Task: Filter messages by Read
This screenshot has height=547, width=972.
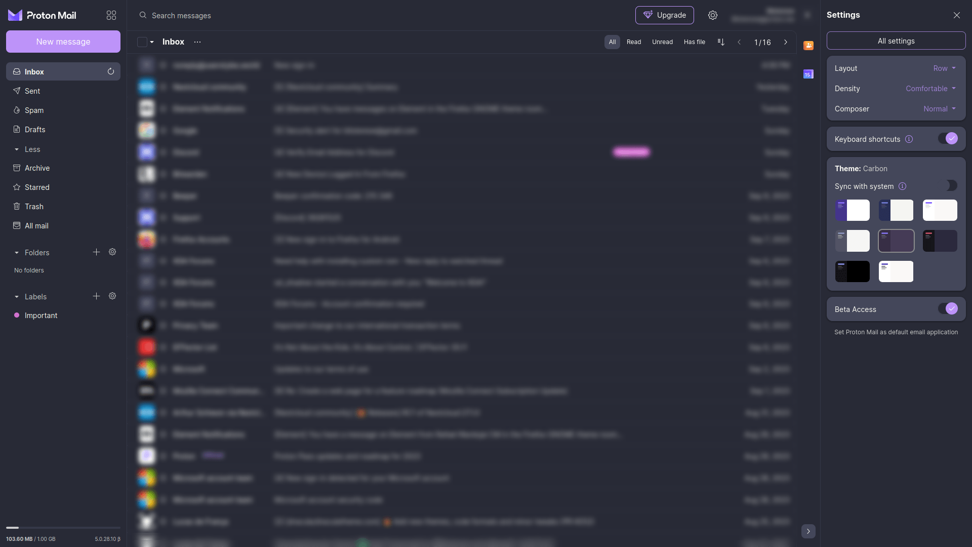Action: pos(634,42)
